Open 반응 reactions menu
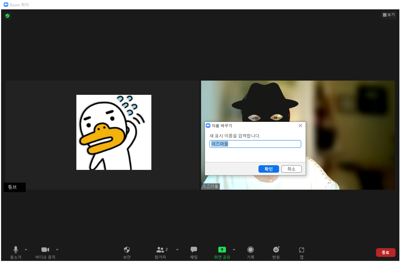 point(276,253)
